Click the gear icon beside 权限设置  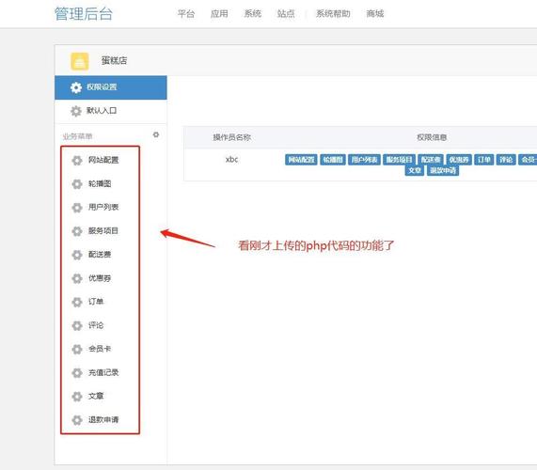(76, 87)
